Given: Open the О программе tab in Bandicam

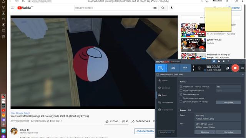Looking at the screenshot, I should click(x=166, y=110).
